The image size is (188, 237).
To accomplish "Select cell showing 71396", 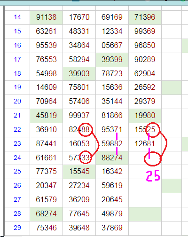I will coord(145,17).
